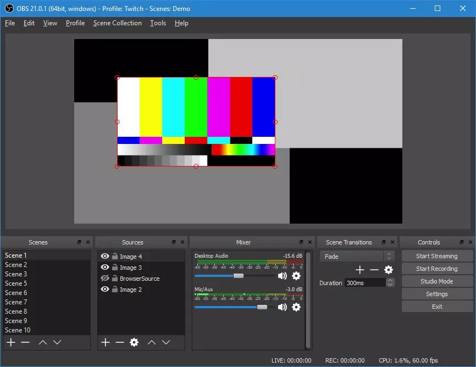476x367 pixels.
Task: Mute Mic/Aux using its speaker icon
Action: tap(283, 308)
